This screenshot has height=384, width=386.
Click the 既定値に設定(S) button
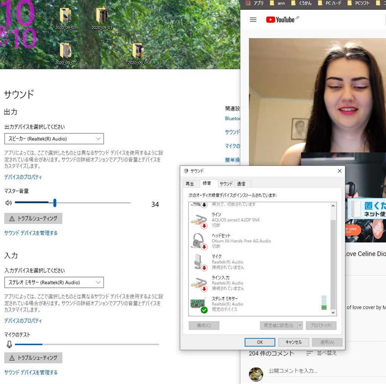pyautogui.click(x=279, y=326)
